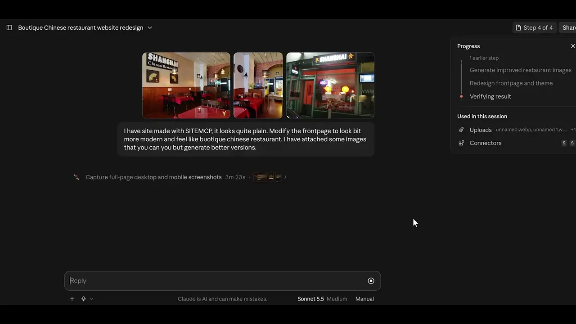Click 'Redesign frontpage and theme' step
This screenshot has height=324, width=576.
click(511, 83)
